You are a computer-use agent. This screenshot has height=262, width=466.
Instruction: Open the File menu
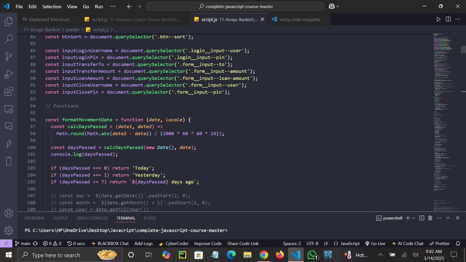pyautogui.click(x=19, y=7)
